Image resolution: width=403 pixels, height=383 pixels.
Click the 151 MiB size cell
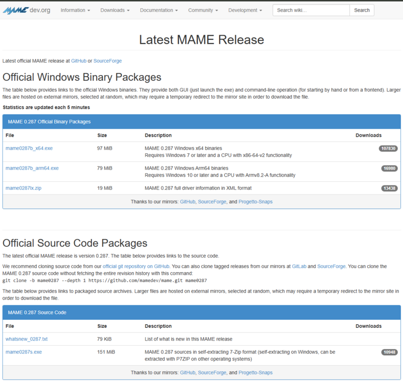click(106, 352)
